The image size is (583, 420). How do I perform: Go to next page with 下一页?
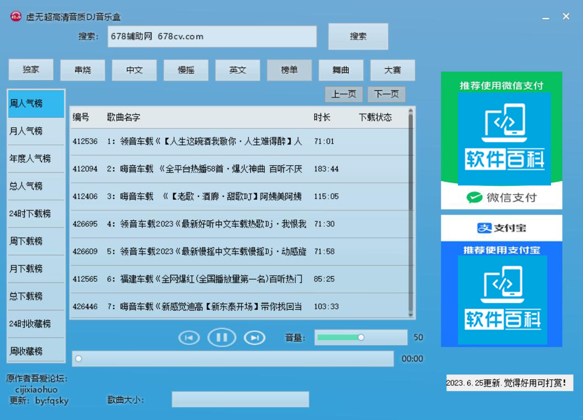tap(386, 94)
